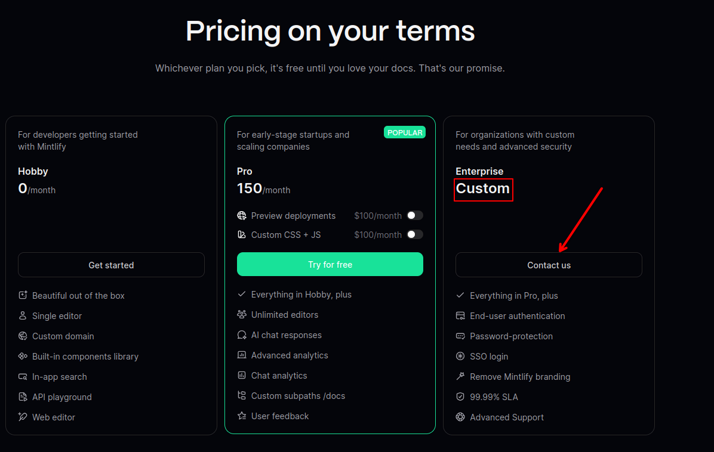Click the Custom domain globe icon
This screenshot has height=452, width=714.
point(22,336)
